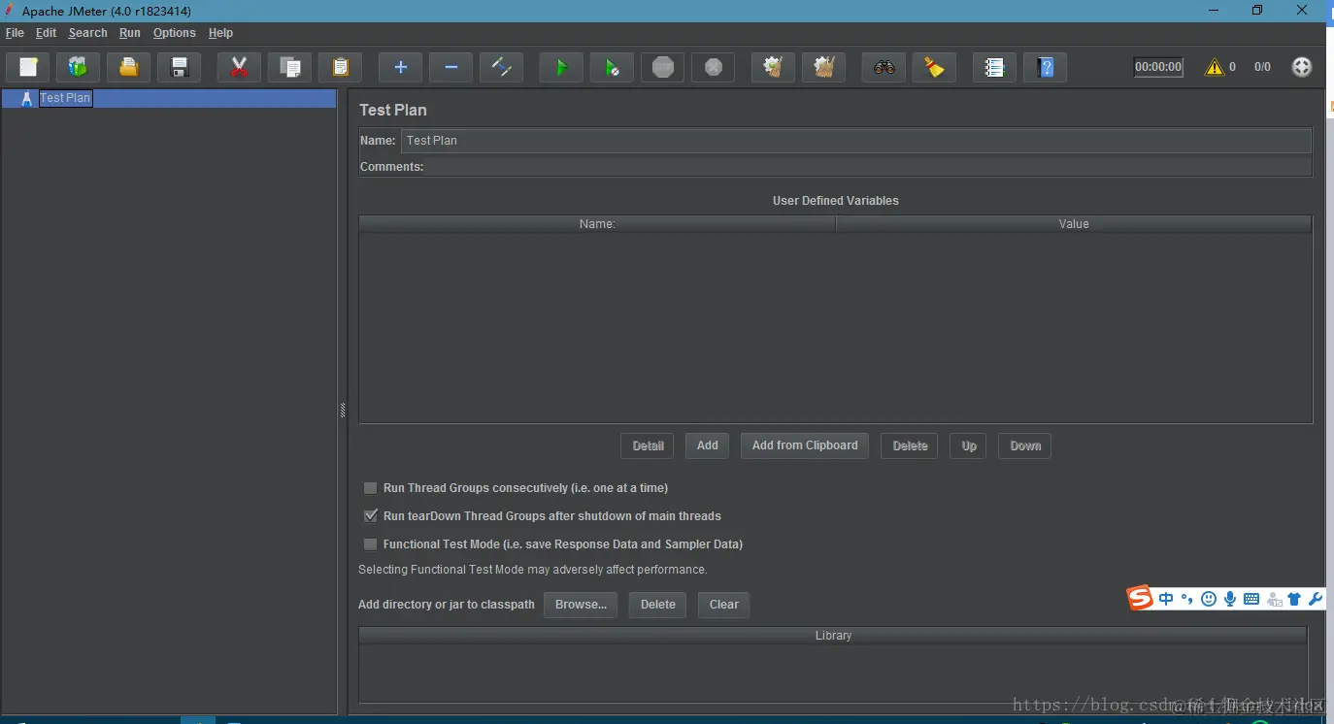
Task: Click the Shutdown round x icon
Action: coord(713,67)
